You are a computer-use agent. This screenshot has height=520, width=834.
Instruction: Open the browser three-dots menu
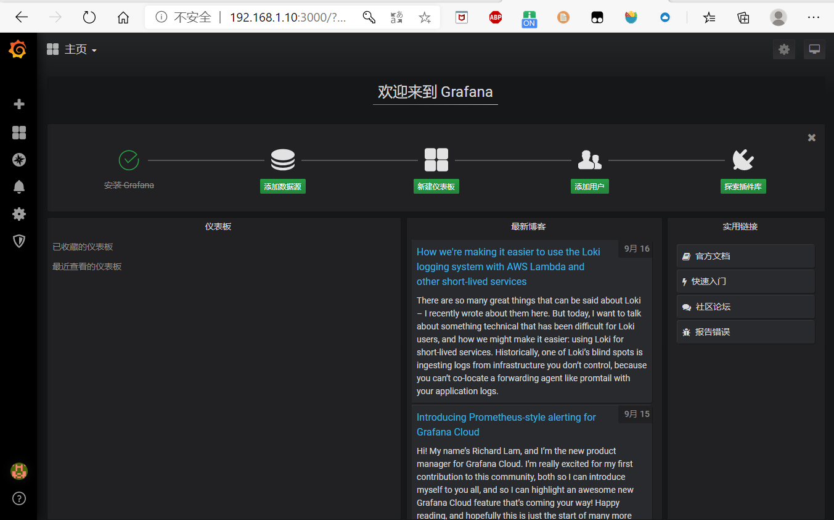pos(814,17)
